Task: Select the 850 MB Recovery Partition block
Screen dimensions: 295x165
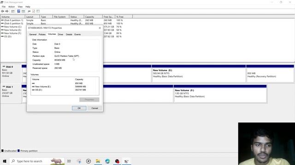Action: (x=270, y=73)
